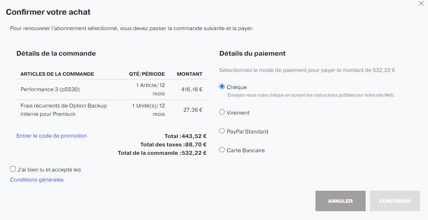Select the Performance 3 (p5530) order row
Viewport: 428px width, 220px height.
111,90
